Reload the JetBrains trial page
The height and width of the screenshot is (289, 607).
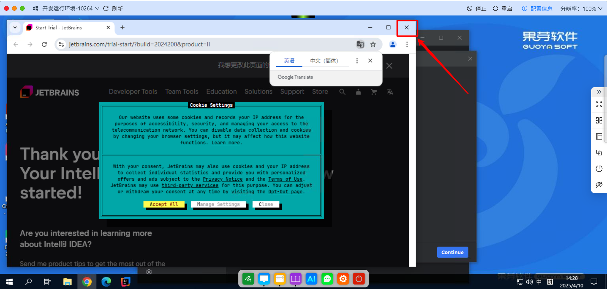44,45
